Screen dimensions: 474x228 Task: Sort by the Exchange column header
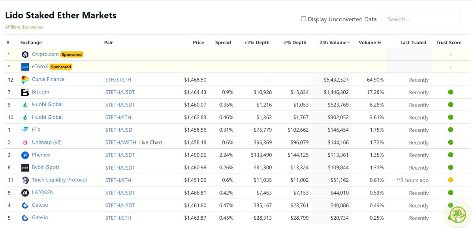tap(31, 43)
